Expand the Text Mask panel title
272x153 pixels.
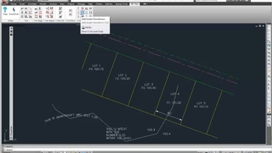(71, 20)
